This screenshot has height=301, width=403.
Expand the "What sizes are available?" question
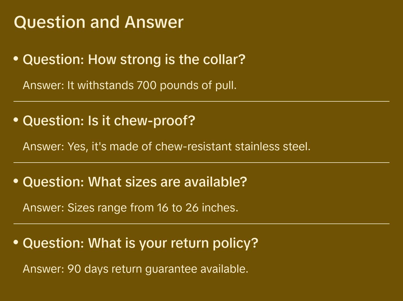point(135,182)
